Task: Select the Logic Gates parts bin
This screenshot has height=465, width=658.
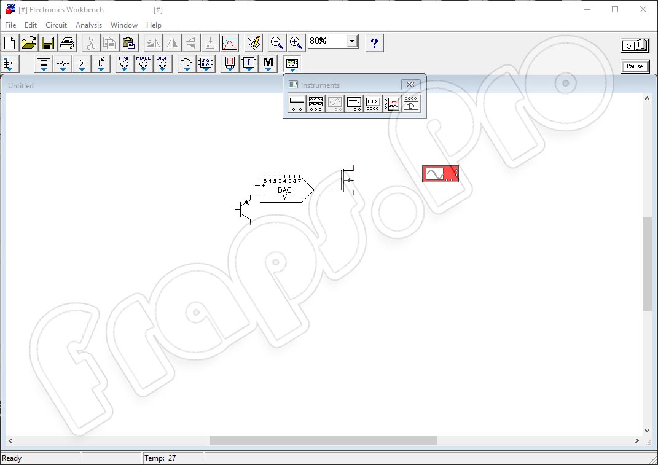Action: click(x=186, y=63)
